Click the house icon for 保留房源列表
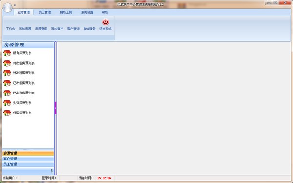The image size is (293, 183). coord(7,113)
